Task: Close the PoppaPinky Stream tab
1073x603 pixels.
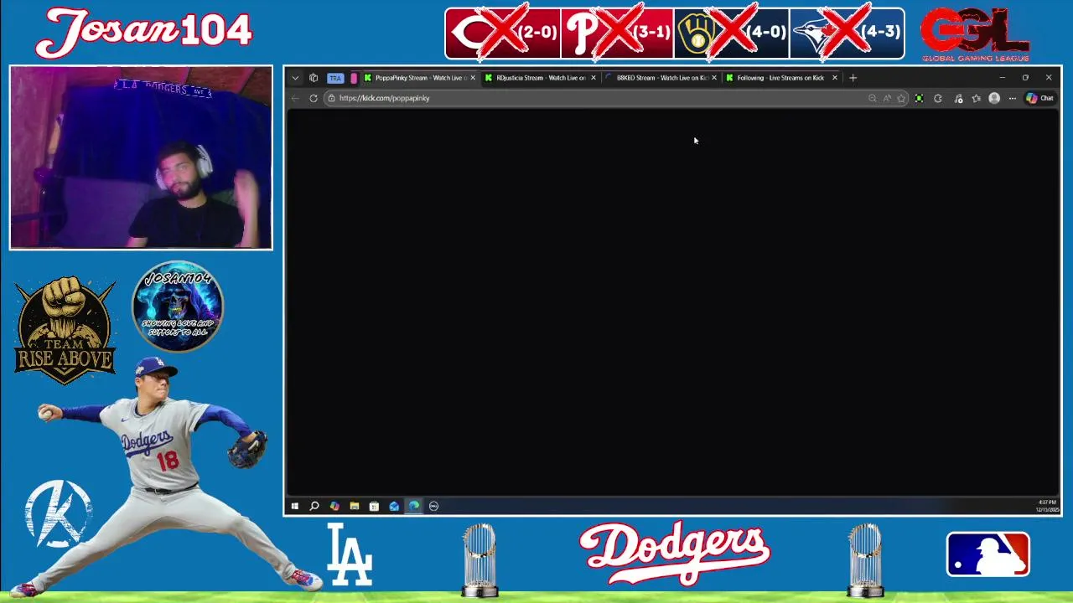Action: pyautogui.click(x=473, y=78)
